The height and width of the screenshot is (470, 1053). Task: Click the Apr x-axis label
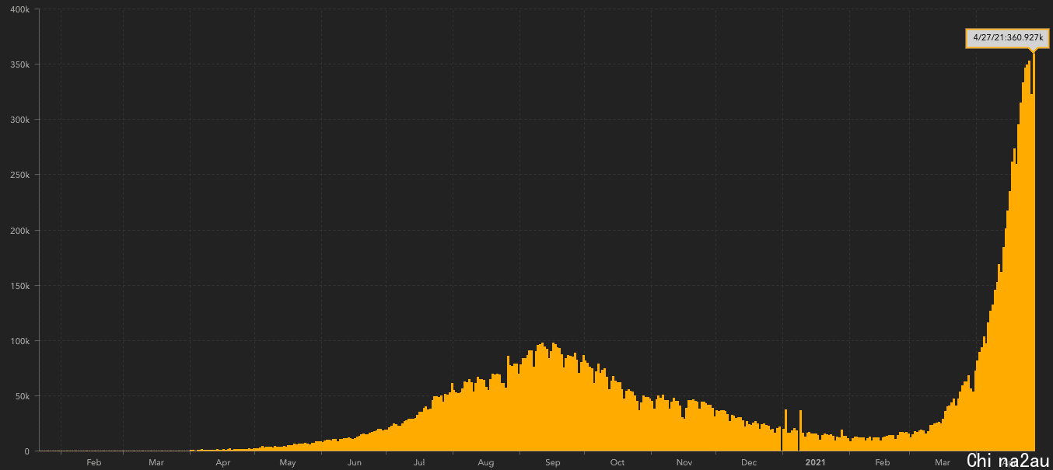[223, 463]
